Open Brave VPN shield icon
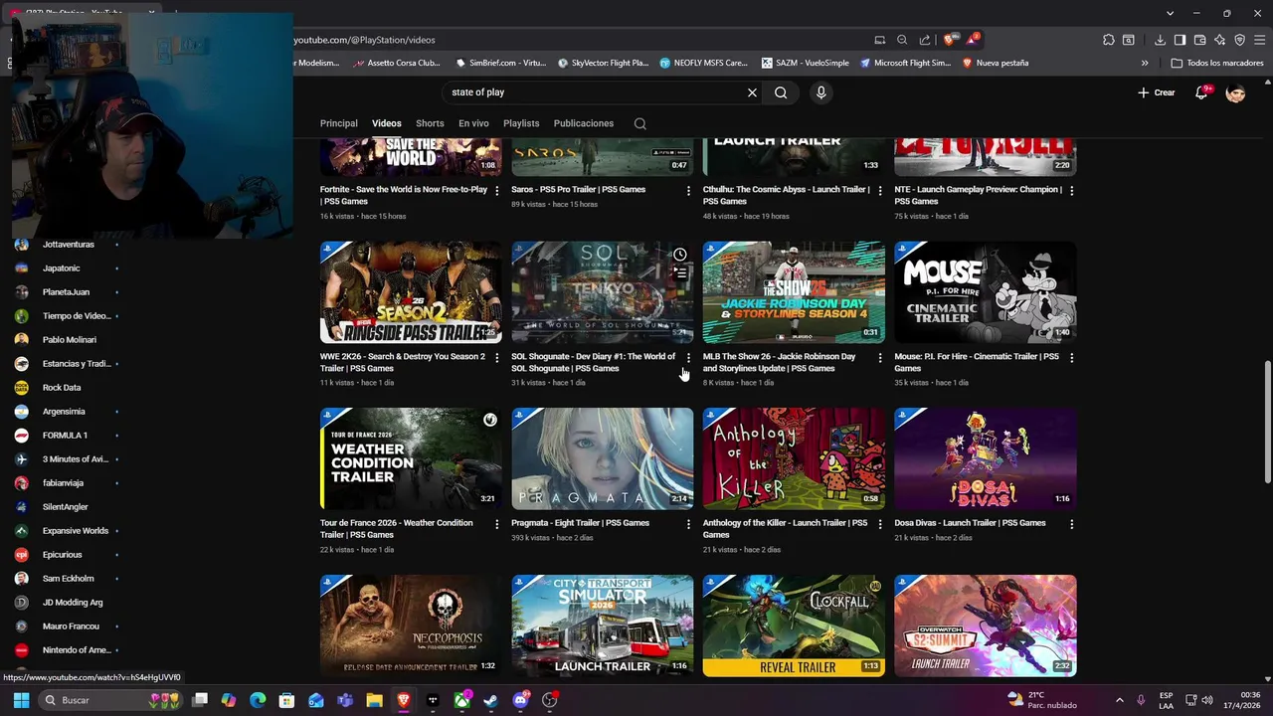This screenshot has width=1273, height=716. [x=1240, y=40]
